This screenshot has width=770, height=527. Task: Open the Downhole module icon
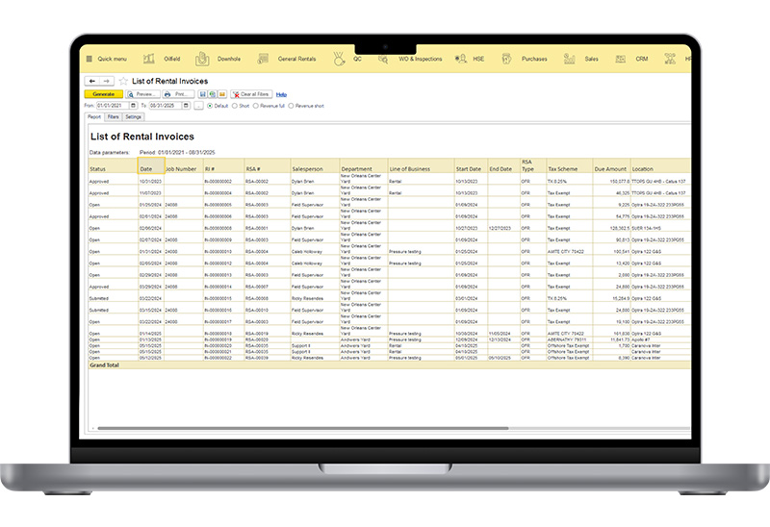click(x=202, y=59)
